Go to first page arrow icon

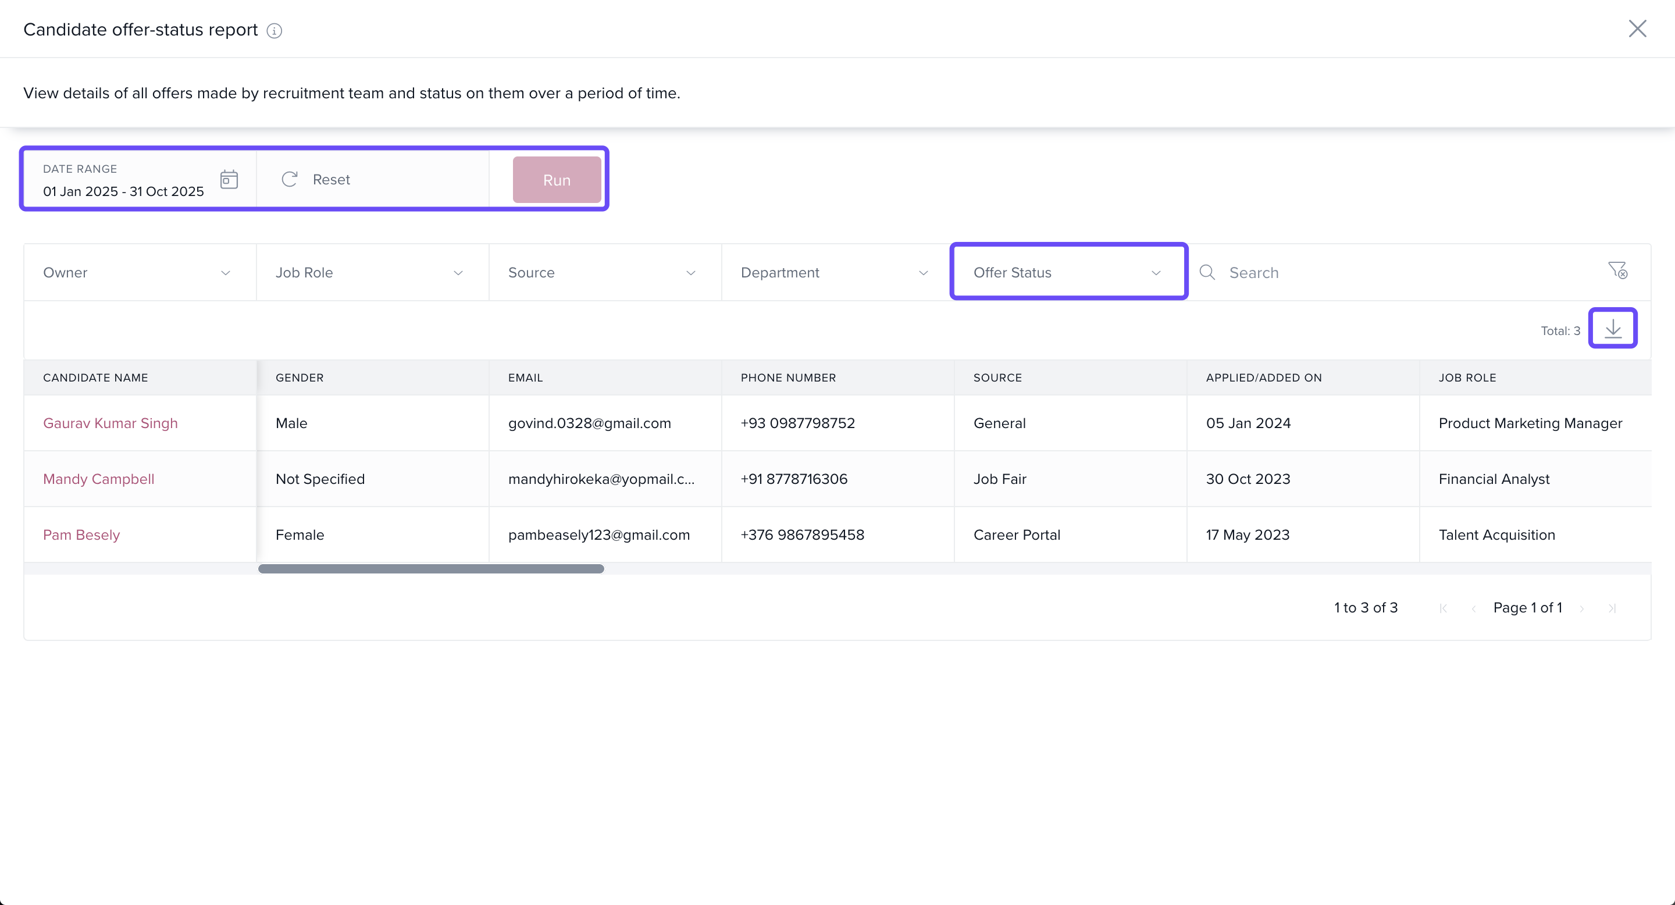pos(1444,608)
